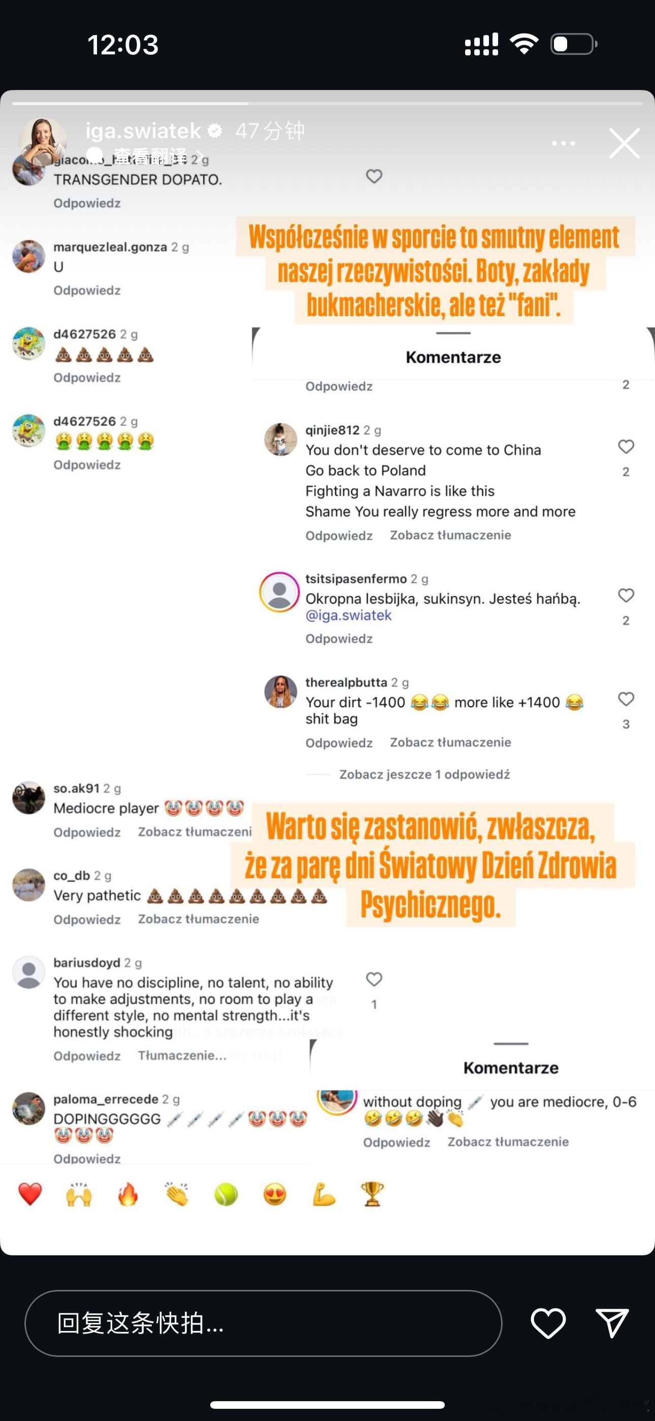655x1421 pixels.
Task: Toggle like on the bariusdoyd comment
Action: coord(374,979)
